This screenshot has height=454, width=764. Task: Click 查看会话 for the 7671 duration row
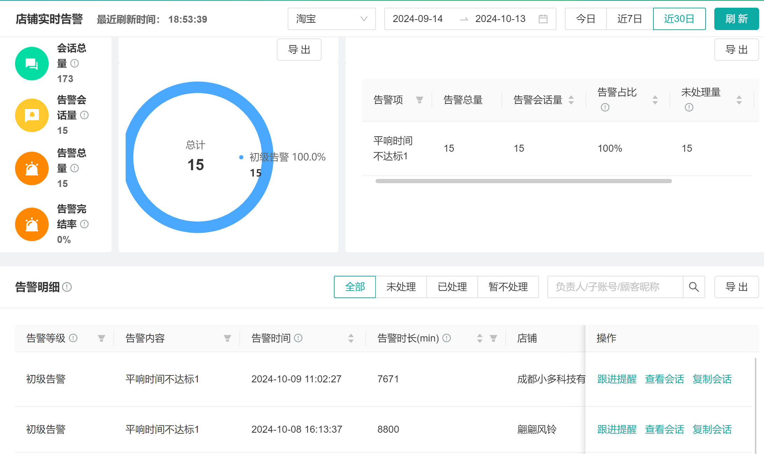tap(665, 379)
